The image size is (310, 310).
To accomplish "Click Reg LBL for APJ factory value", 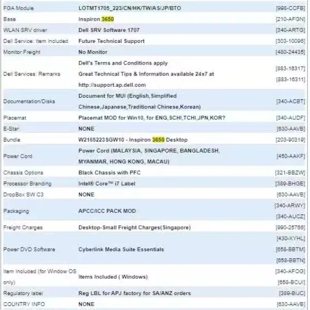I will (x=135, y=293).
